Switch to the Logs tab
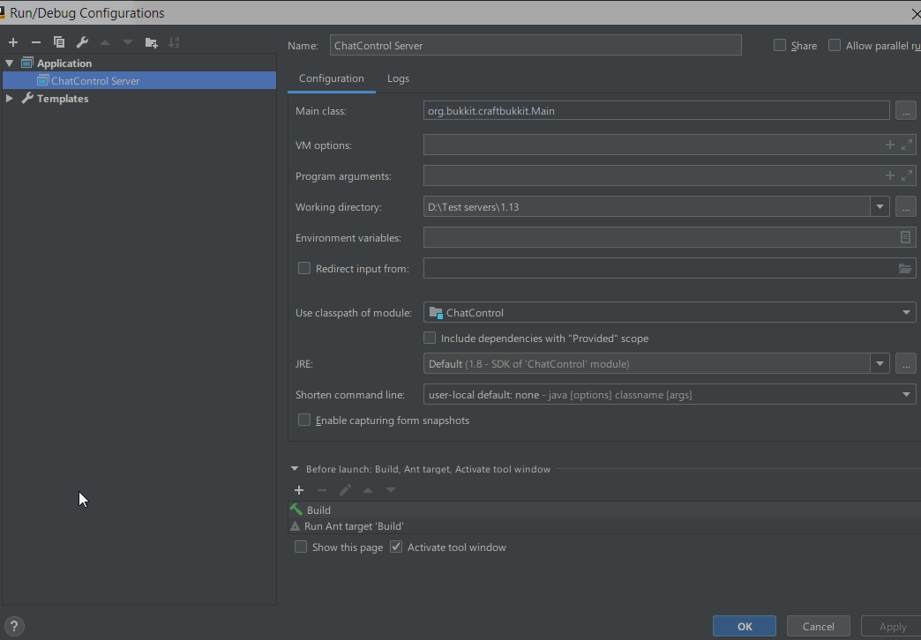This screenshot has height=640, width=921. click(398, 78)
